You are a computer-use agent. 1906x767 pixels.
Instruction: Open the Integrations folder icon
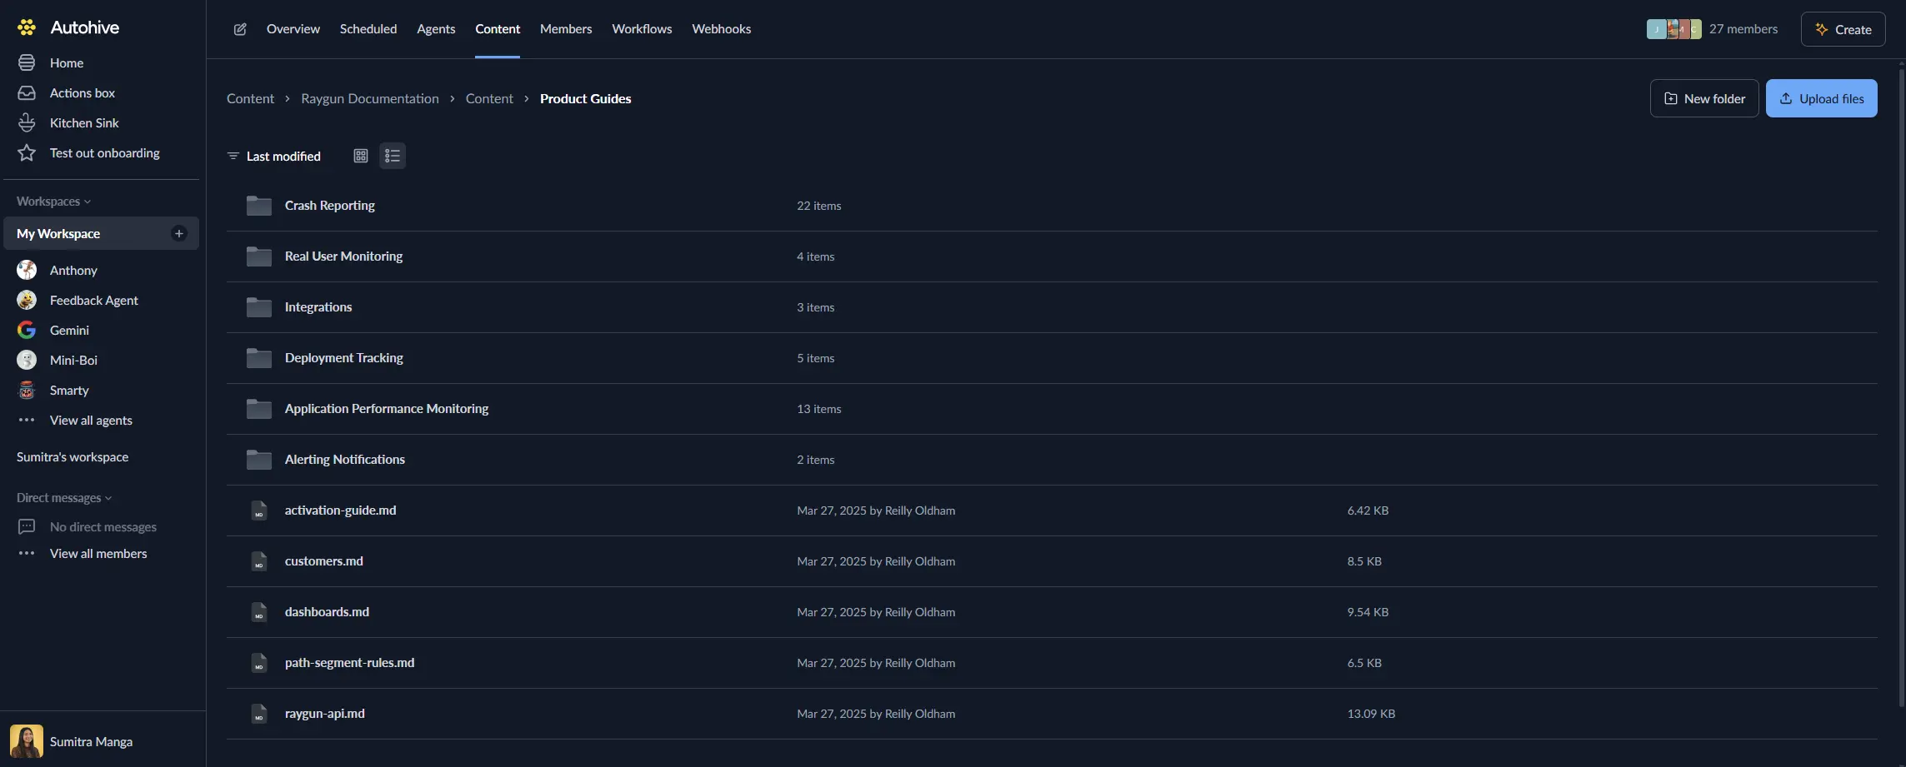coord(259,307)
